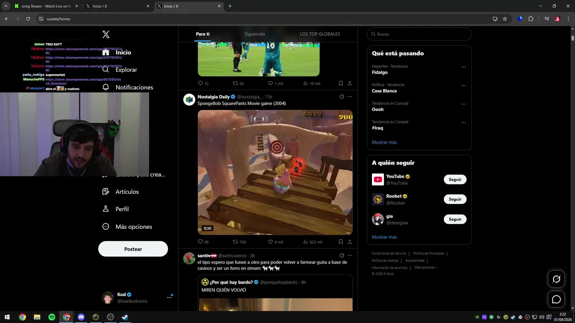Open Inicio in the X sidebar

(117, 52)
